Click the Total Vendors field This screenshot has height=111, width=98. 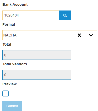tap(37, 75)
